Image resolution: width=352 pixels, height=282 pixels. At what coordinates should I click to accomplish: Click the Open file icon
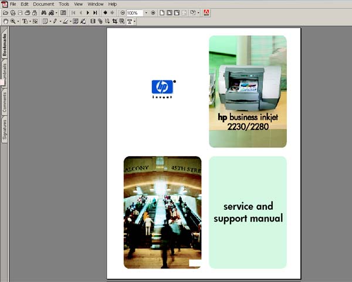click(5, 13)
